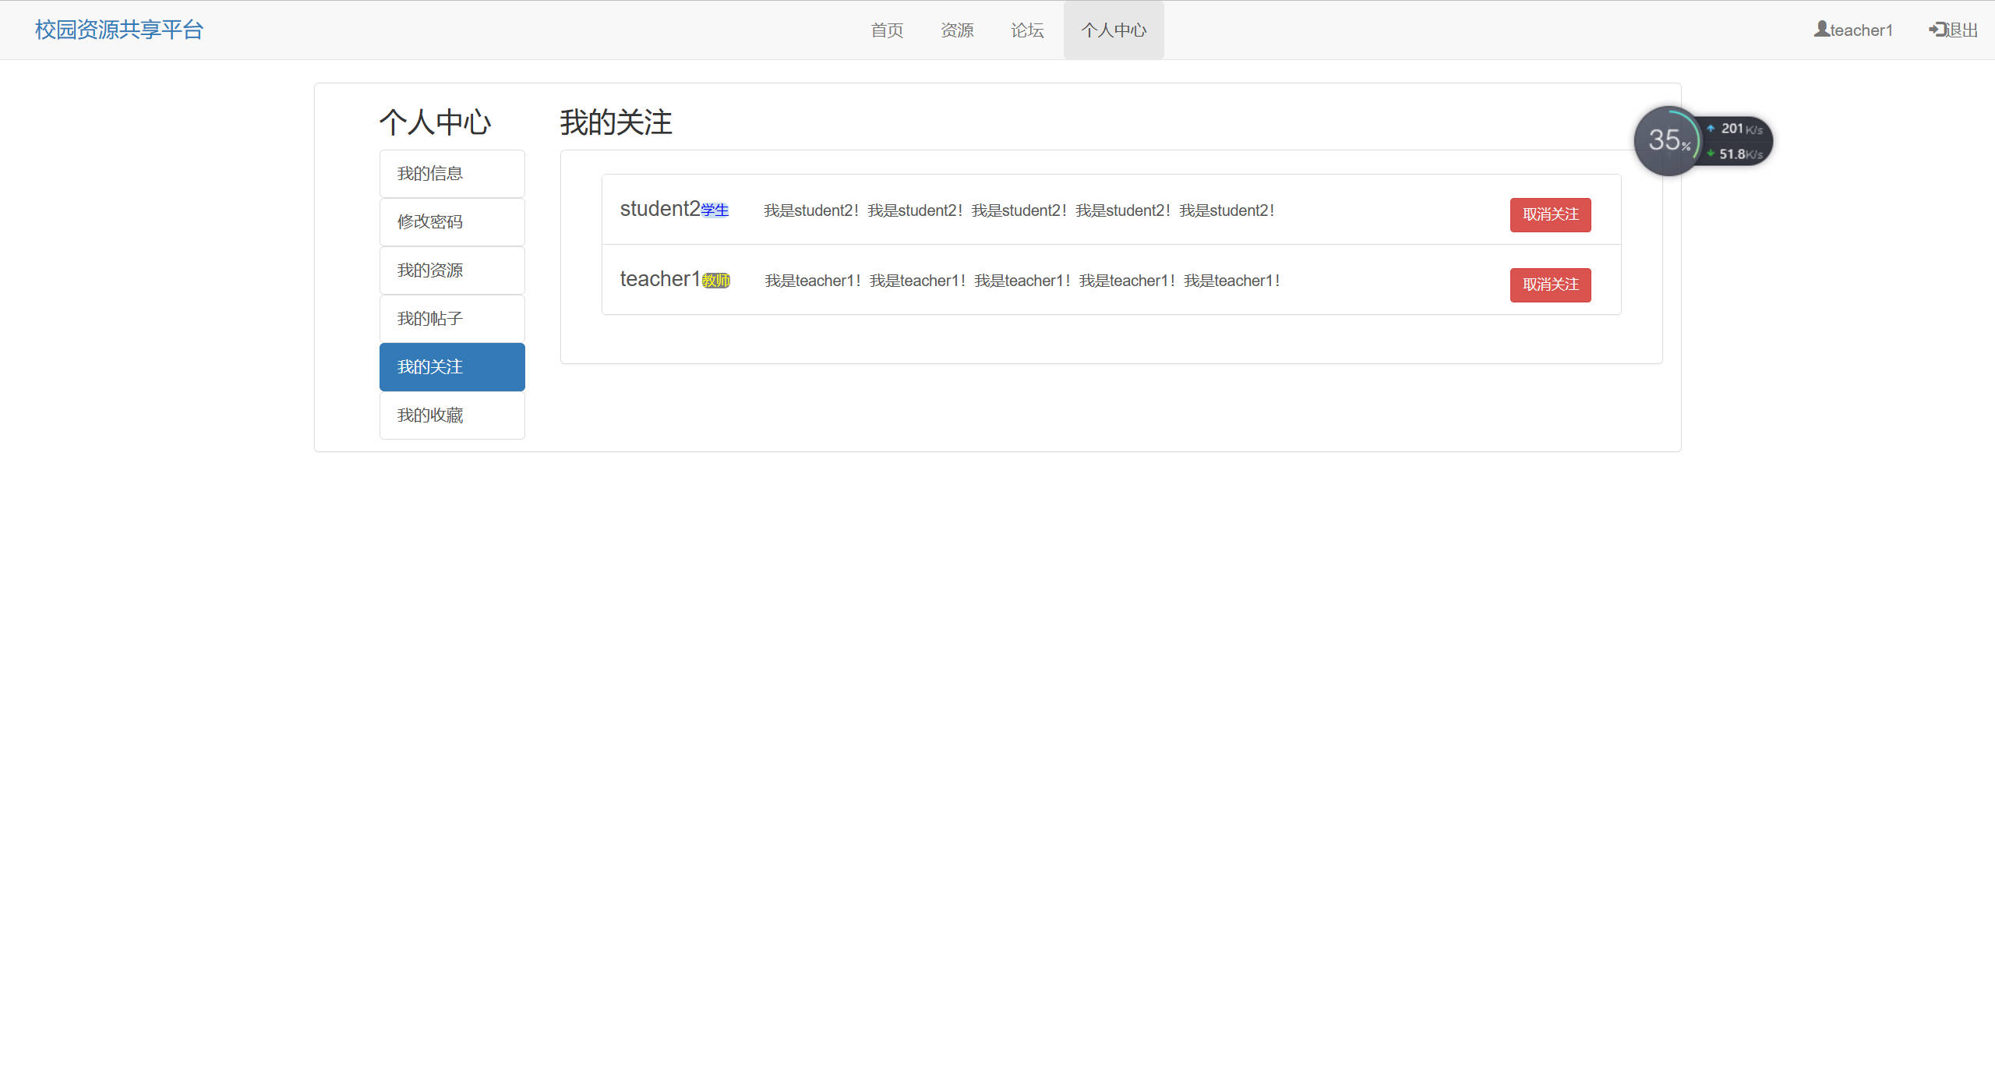Open the 首页 navigation tab
This screenshot has height=1071, width=1995.
pos(887,30)
